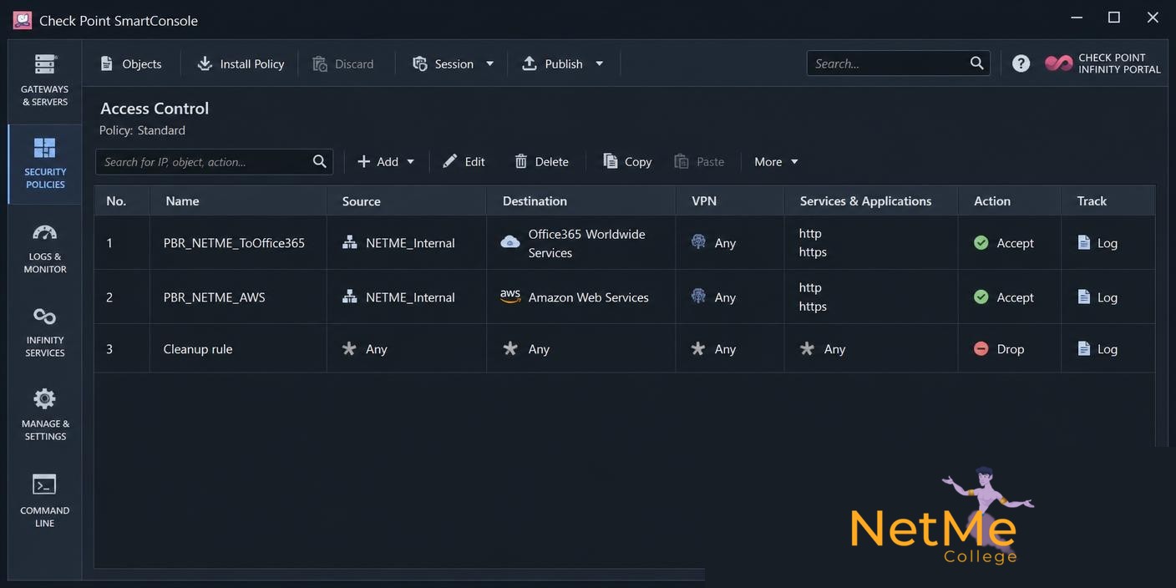Screen dimensions: 1176x588
Task: Expand the Publish dropdown arrow
Action: click(599, 63)
